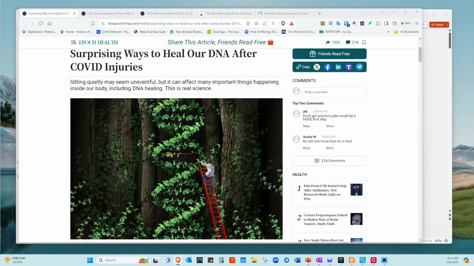Open USD/CAD widget on taskbar
474x266 pixels.
click(x=15, y=260)
